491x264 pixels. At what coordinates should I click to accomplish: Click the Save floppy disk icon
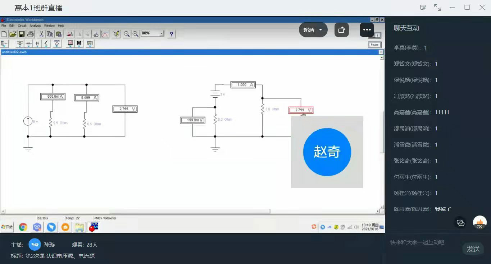22,34
